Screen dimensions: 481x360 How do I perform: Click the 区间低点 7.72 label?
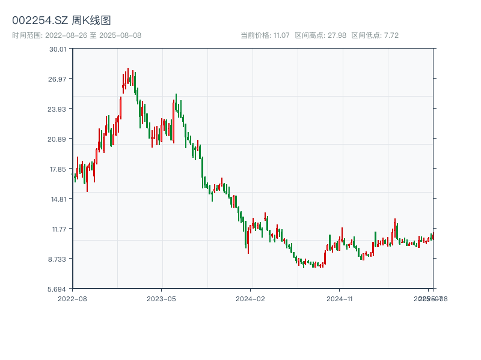click(x=375, y=35)
